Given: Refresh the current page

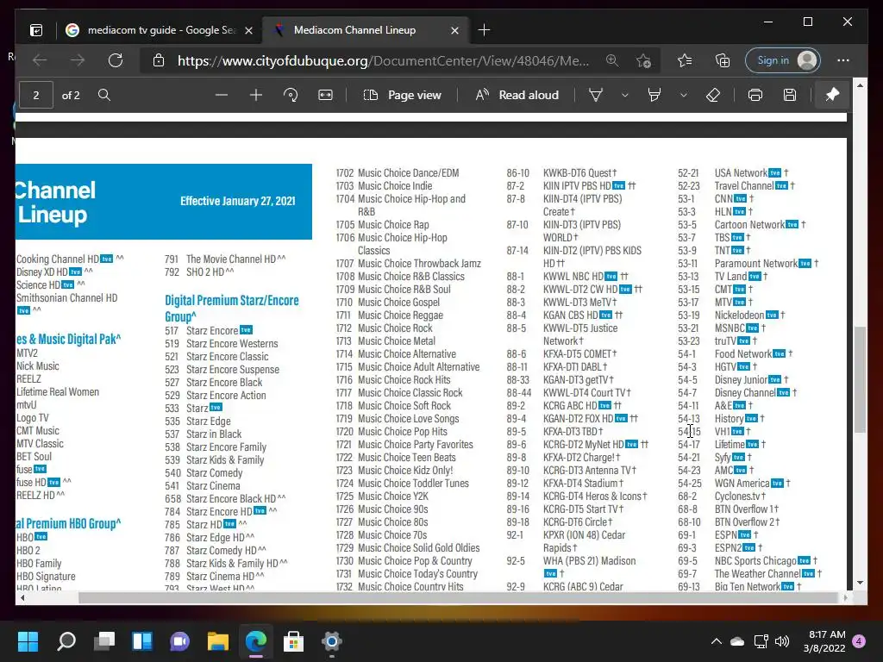Looking at the screenshot, I should coord(116,60).
